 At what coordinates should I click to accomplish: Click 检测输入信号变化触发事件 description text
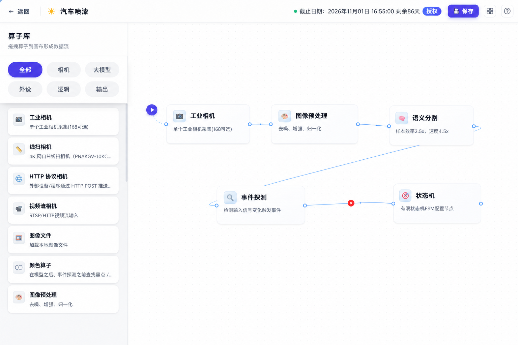[252, 210]
